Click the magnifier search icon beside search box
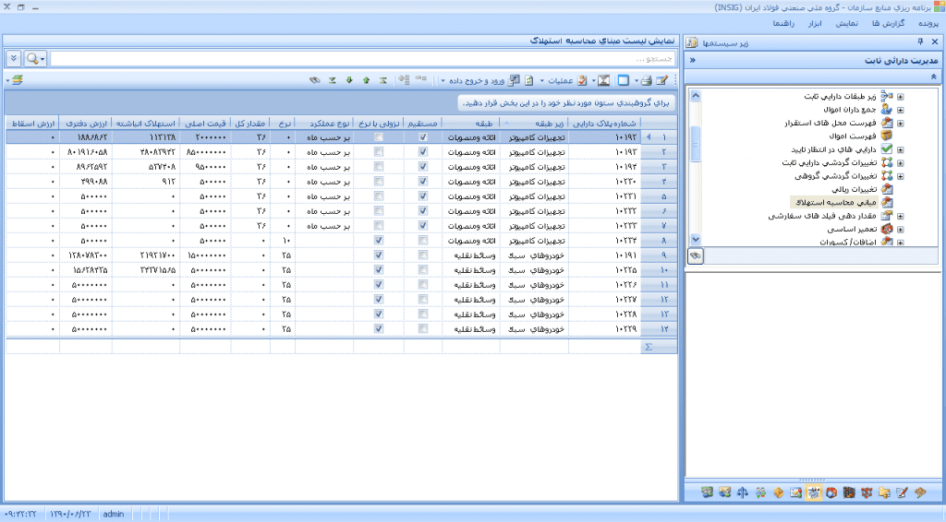The height and width of the screenshot is (522, 946). [34, 58]
